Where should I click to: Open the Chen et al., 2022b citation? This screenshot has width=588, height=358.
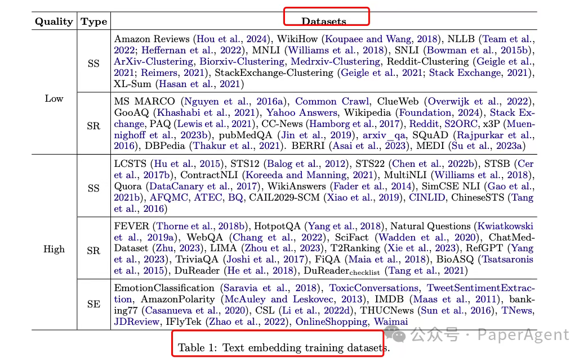coord(433,164)
